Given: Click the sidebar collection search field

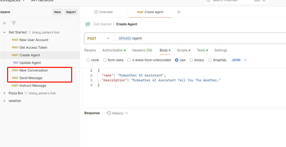Looking at the screenshot, I should click(43, 23).
